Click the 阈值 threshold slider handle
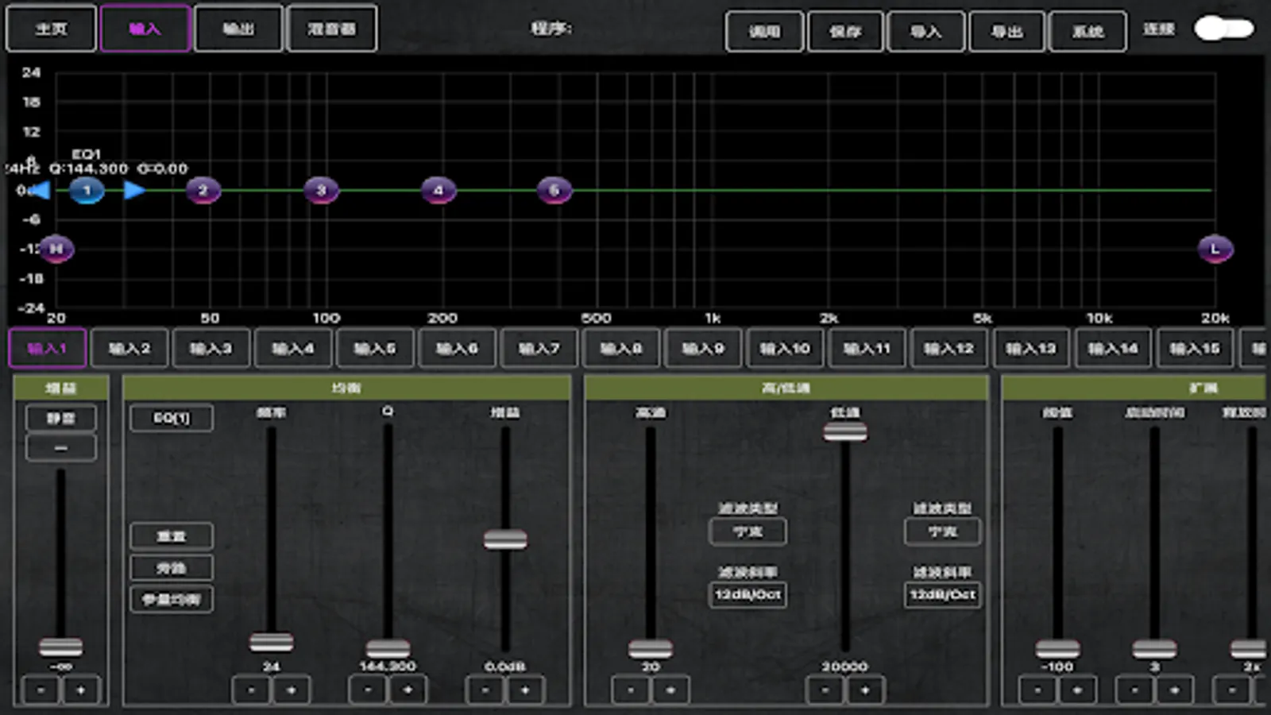The width and height of the screenshot is (1271, 715). point(1057,648)
